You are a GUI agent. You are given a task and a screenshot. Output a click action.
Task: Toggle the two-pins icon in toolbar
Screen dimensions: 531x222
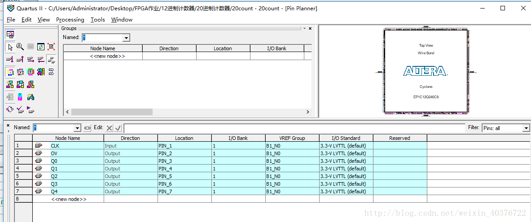[x=51, y=59]
